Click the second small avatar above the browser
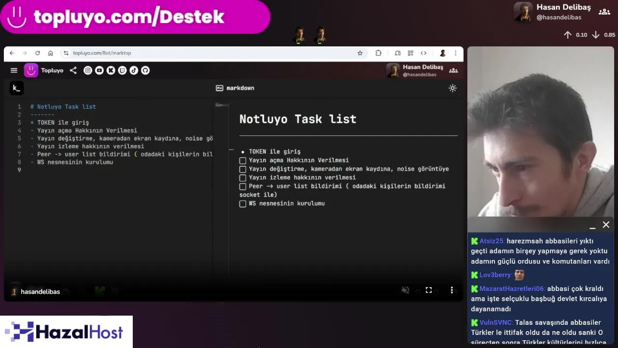The width and height of the screenshot is (618, 348). (x=320, y=35)
